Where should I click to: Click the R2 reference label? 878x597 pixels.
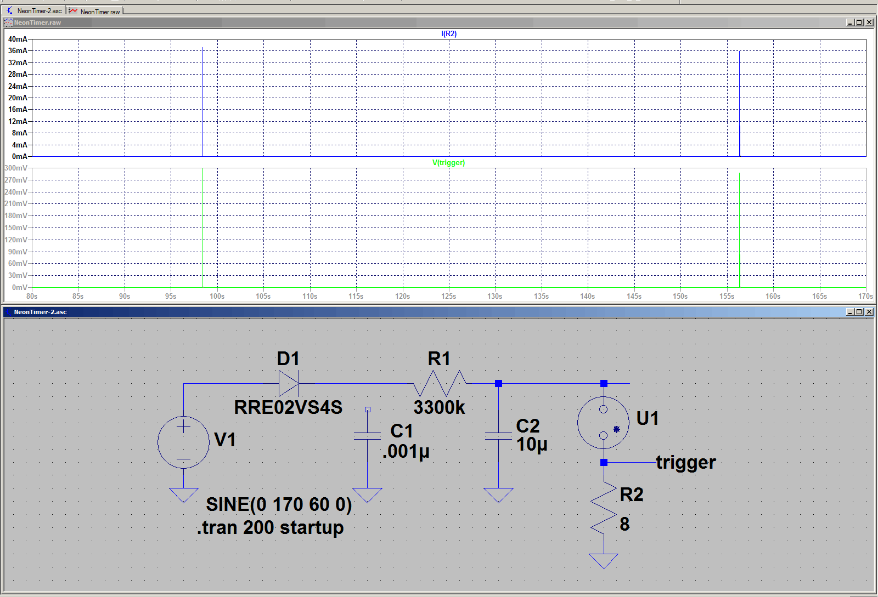632,494
